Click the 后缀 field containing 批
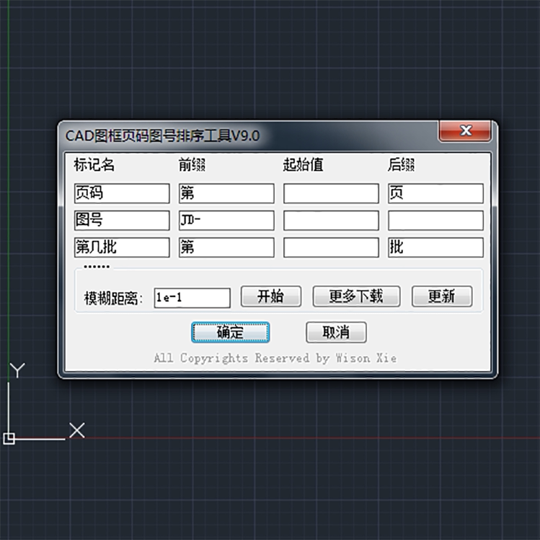540x540 pixels. pos(435,247)
